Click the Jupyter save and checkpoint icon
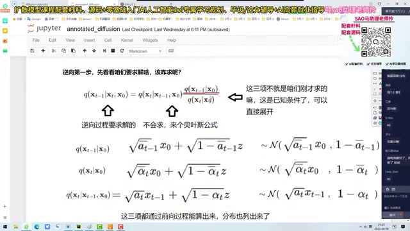Screen dimensions: 410x231 pos(32,51)
